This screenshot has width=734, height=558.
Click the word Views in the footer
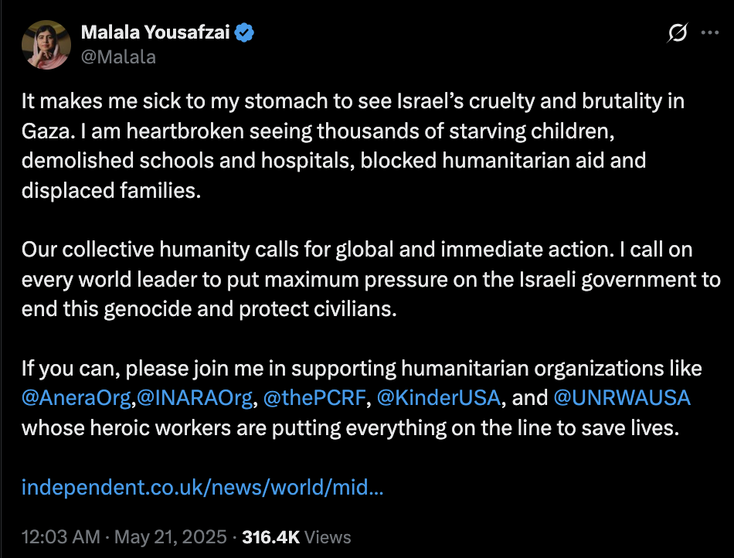pos(327,536)
